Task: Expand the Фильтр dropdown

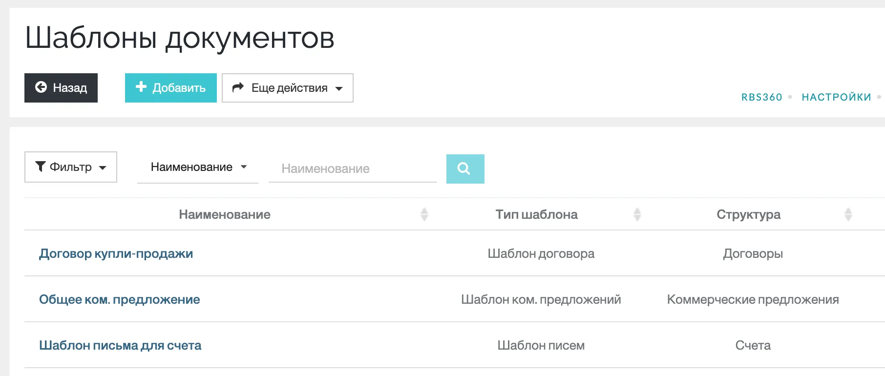Action: (71, 167)
